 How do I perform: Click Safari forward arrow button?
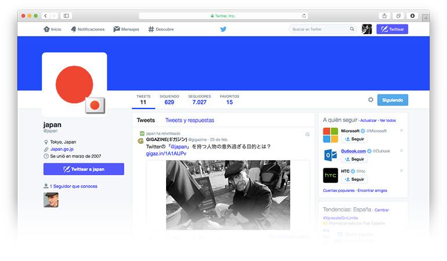pos(54,16)
